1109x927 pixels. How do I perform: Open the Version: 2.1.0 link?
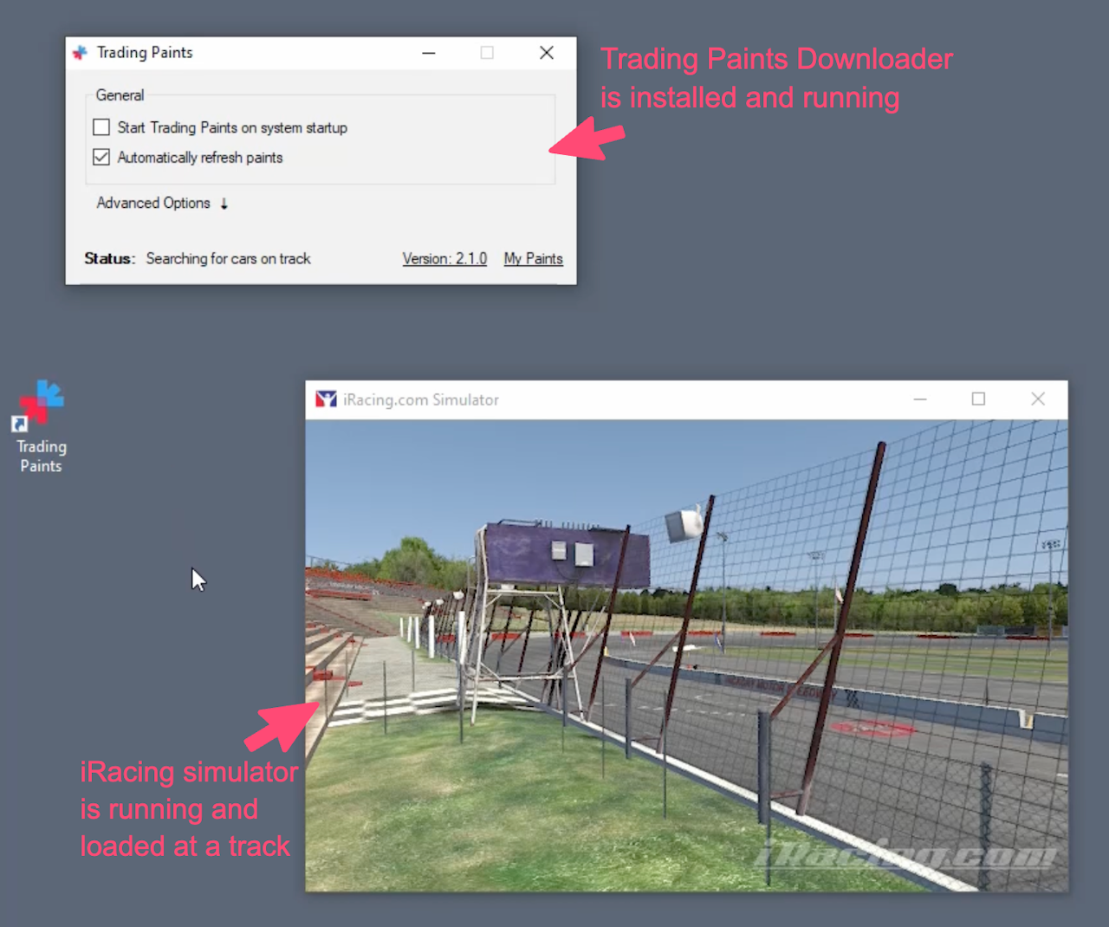pos(444,258)
